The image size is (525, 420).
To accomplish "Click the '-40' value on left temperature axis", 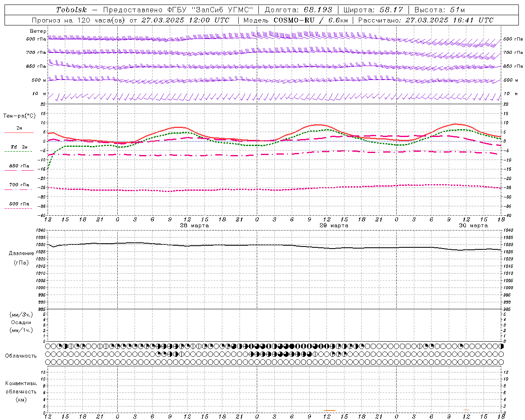I will (42, 215).
